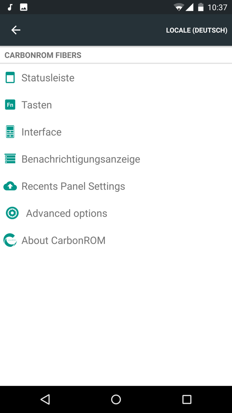Tap the music note notification icon
Screen dimensions: 232x413
click(10, 7)
